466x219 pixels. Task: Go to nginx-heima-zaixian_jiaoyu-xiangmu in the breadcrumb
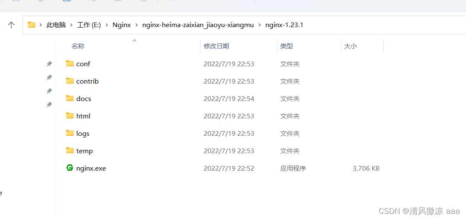click(x=198, y=25)
